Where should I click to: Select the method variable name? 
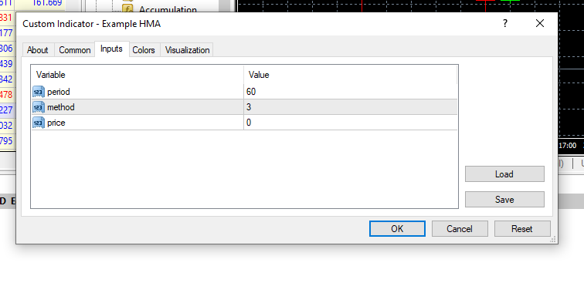[x=61, y=107]
